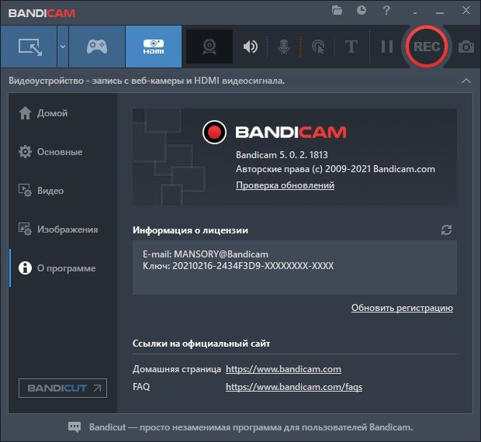Image resolution: width=481 pixels, height=442 pixels.
Task: Open the Видео settings tab
Action: [50, 191]
